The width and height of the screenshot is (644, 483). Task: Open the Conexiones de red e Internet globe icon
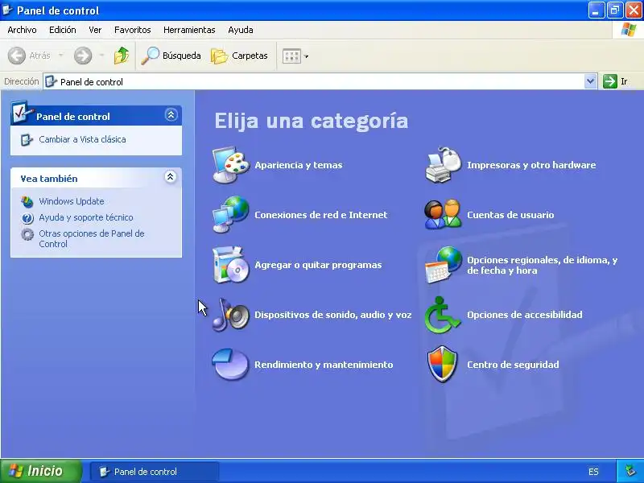(230, 214)
